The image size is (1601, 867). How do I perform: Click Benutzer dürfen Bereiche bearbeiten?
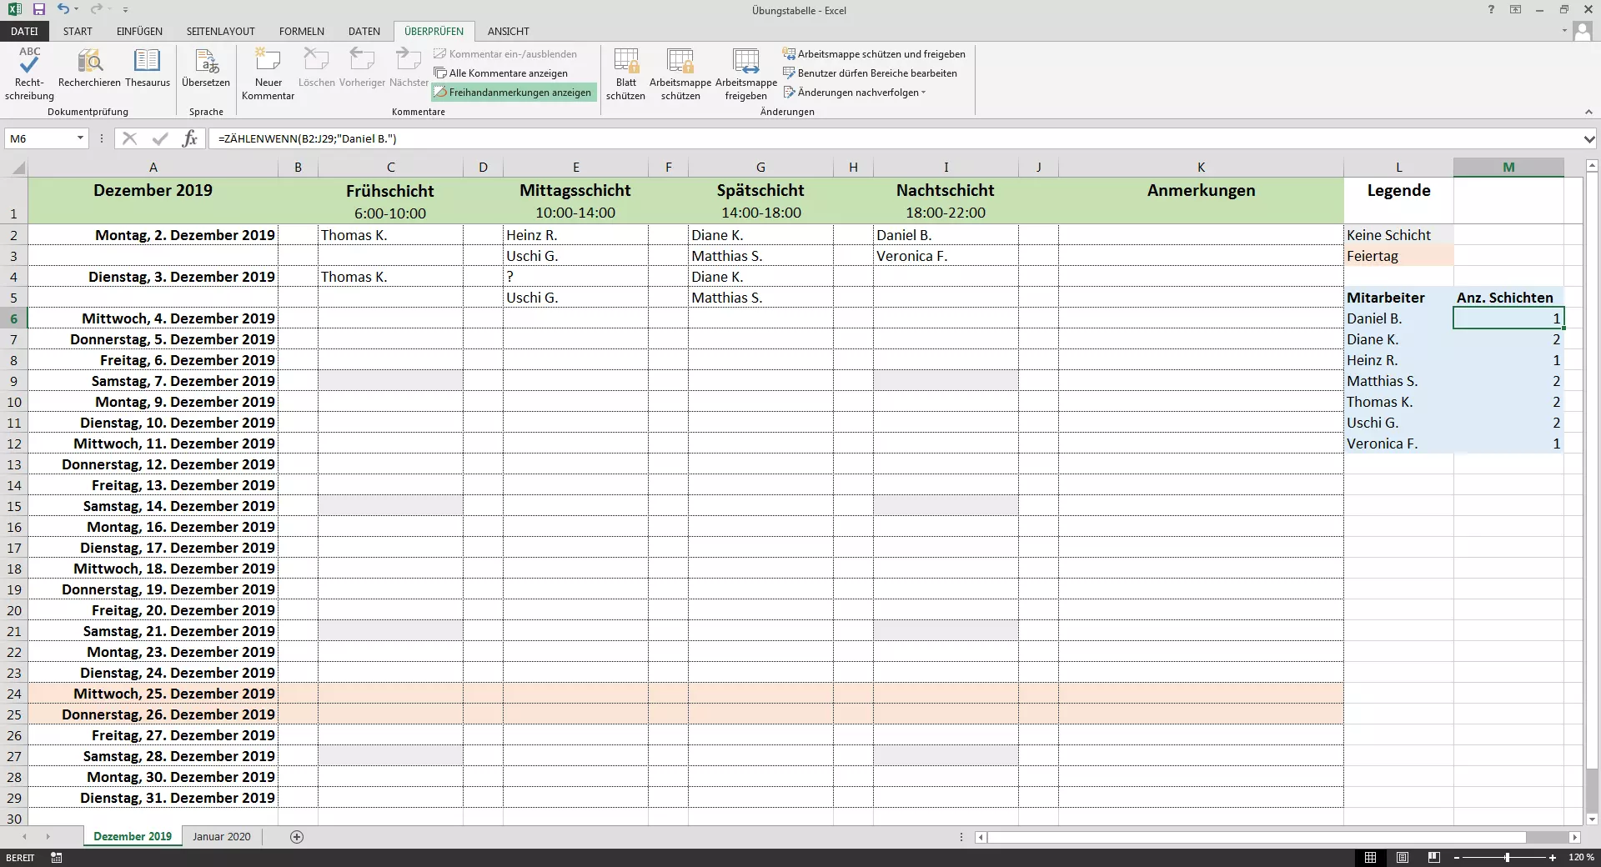(871, 73)
